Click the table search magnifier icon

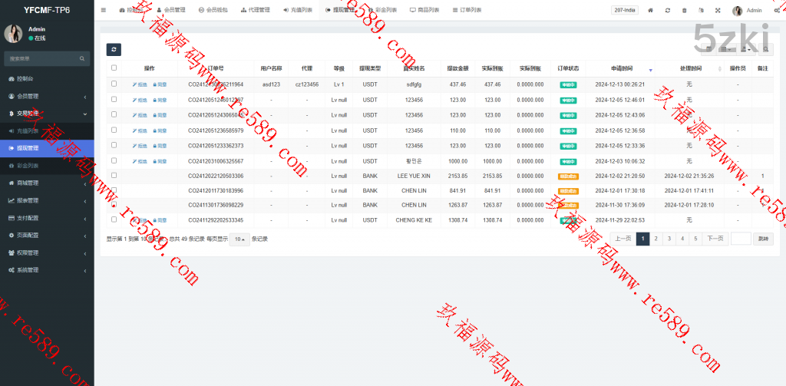tap(766, 49)
